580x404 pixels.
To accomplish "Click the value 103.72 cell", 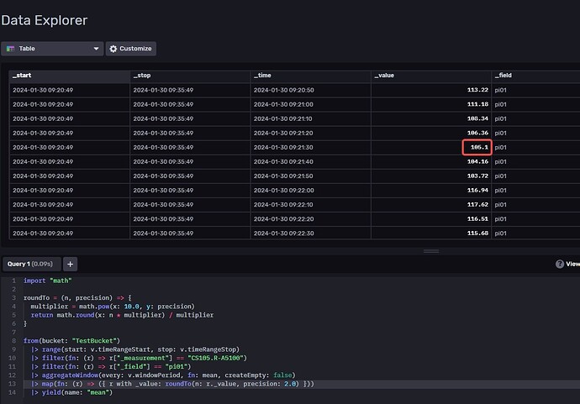I will click(x=431, y=176).
